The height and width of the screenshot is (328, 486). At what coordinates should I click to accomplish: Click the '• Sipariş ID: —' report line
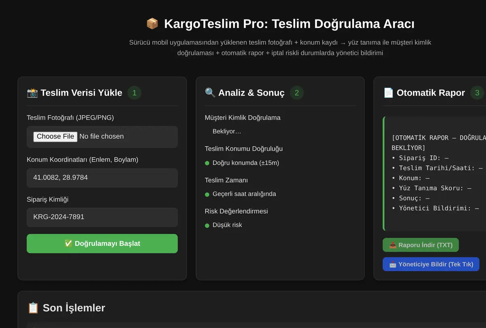pos(420,158)
